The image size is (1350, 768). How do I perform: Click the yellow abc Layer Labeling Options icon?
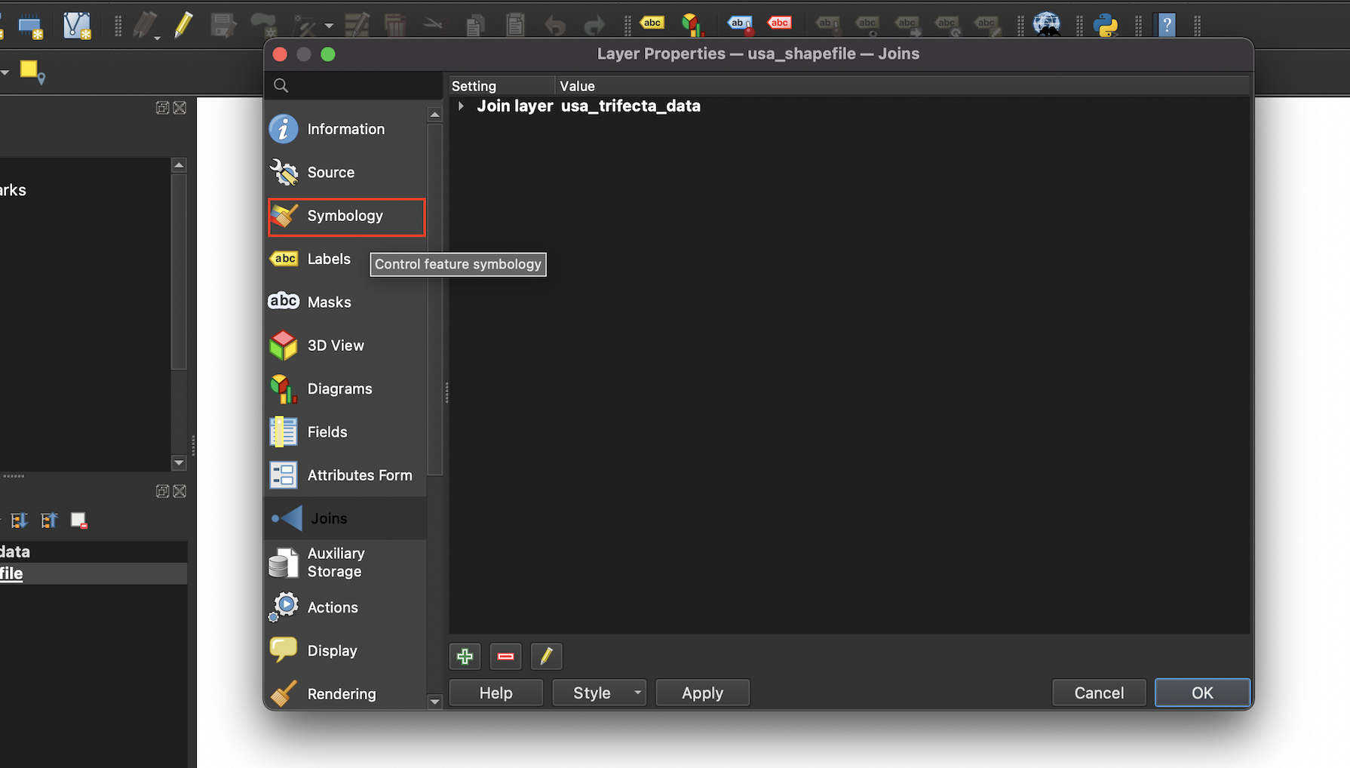coord(651,23)
